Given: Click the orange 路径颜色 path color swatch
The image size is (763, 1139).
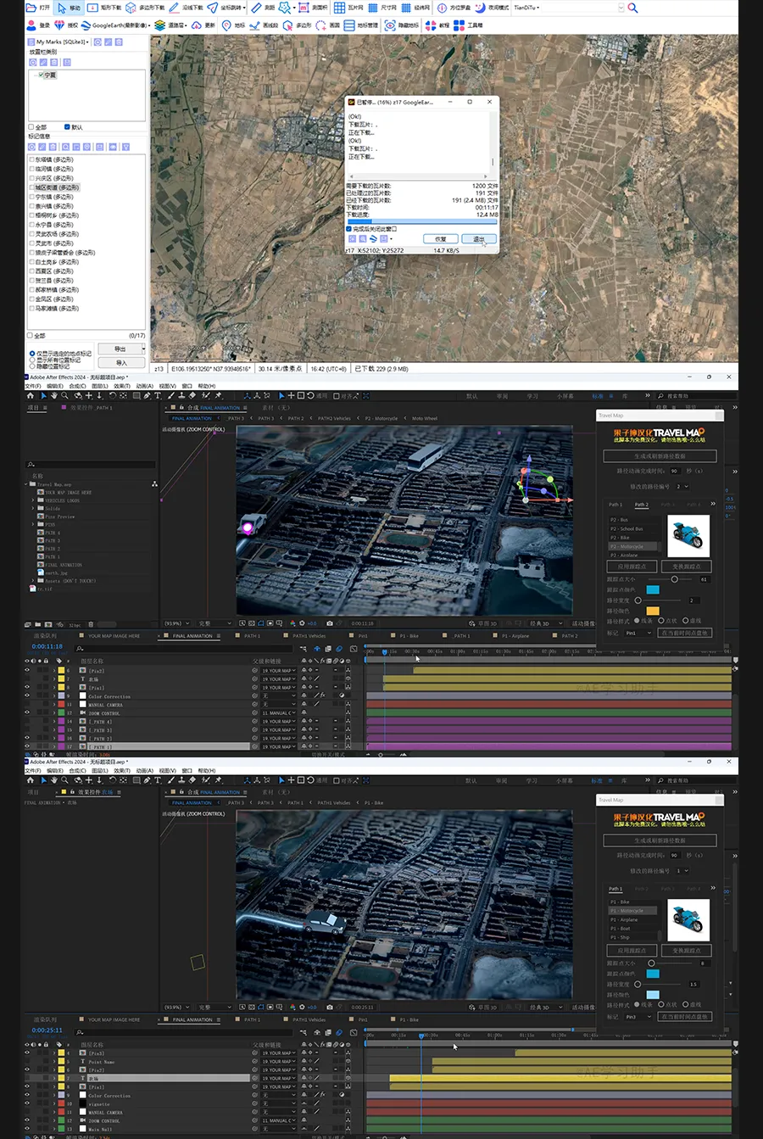Looking at the screenshot, I should (653, 611).
